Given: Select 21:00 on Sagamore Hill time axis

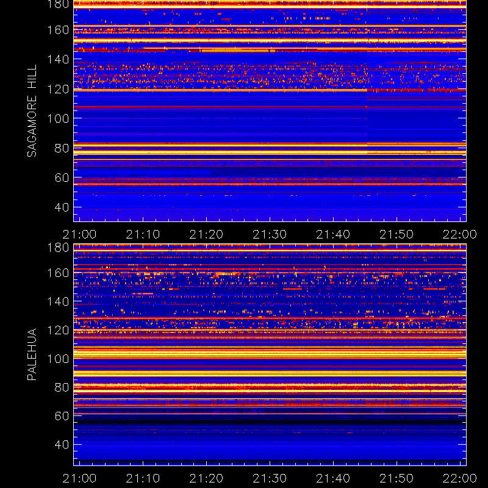Looking at the screenshot, I should tap(79, 234).
